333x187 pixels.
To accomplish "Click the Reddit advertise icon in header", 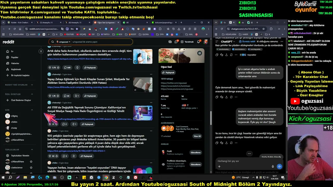I will (170, 42).
